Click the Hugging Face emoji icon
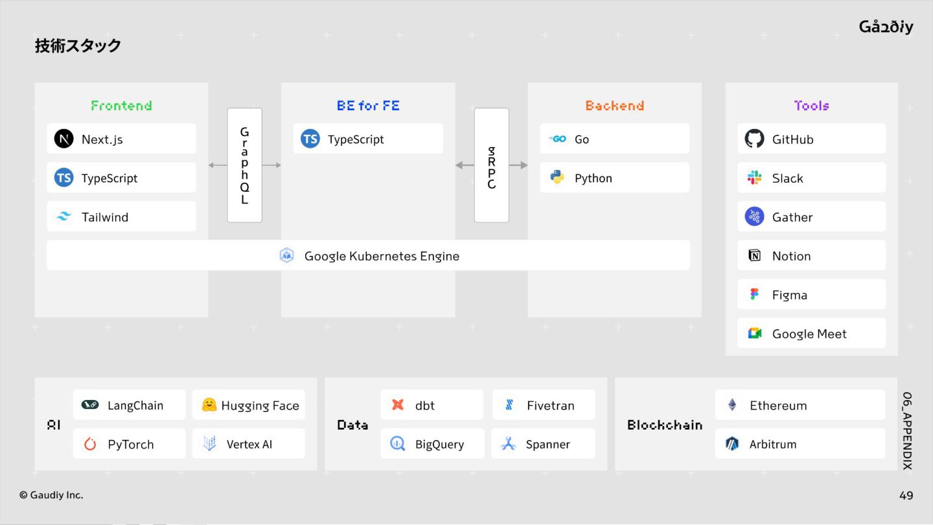The image size is (933, 525). click(209, 405)
